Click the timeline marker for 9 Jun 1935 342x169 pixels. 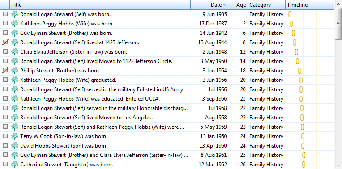pos(290,14)
